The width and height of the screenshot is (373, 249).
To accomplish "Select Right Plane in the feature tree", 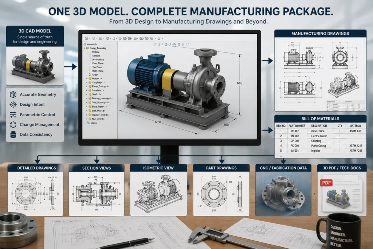I will (x=98, y=71).
